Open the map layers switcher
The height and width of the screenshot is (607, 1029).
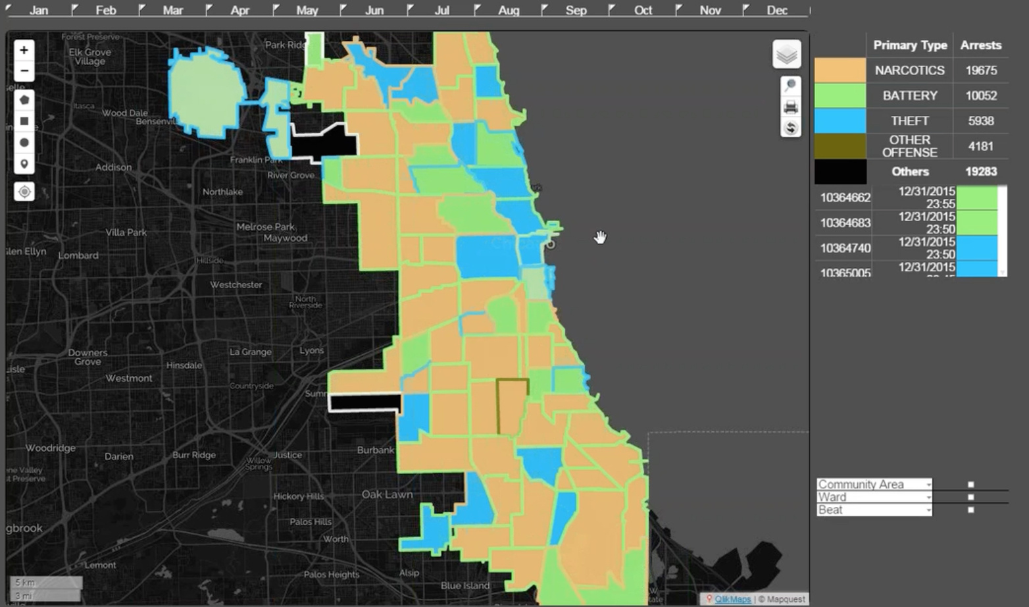tap(786, 55)
